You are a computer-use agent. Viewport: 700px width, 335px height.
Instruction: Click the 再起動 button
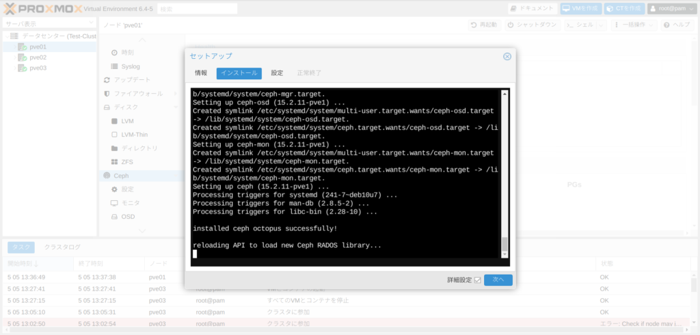pos(485,25)
